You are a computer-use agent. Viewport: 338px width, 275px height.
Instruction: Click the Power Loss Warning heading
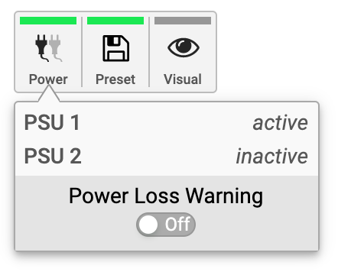point(166,196)
